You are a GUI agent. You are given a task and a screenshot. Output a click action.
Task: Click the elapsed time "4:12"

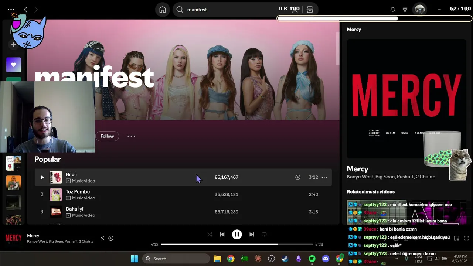pyautogui.click(x=154, y=245)
